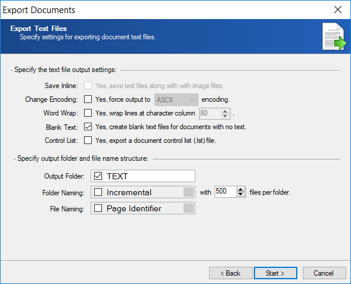Go to the previous step with Back
This screenshot has height=284, width=351.
(x=231, y=273)
